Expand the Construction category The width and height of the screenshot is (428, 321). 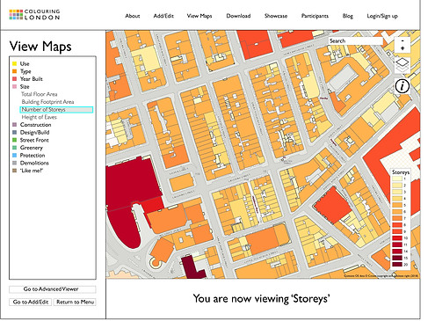click(x=35, y=125)
